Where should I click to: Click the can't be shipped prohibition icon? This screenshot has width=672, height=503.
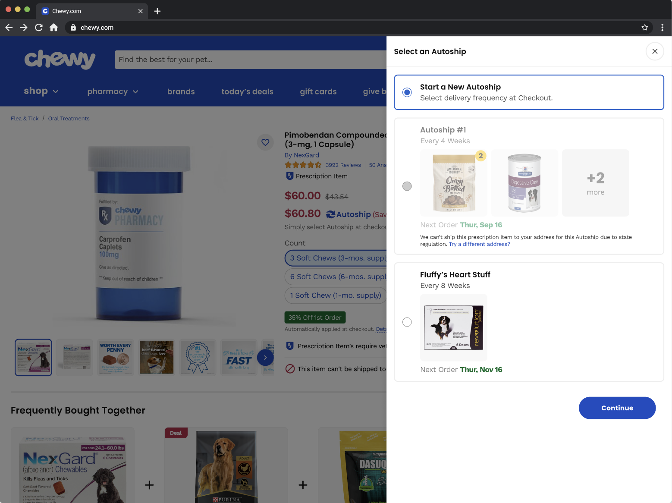[290, 369]
